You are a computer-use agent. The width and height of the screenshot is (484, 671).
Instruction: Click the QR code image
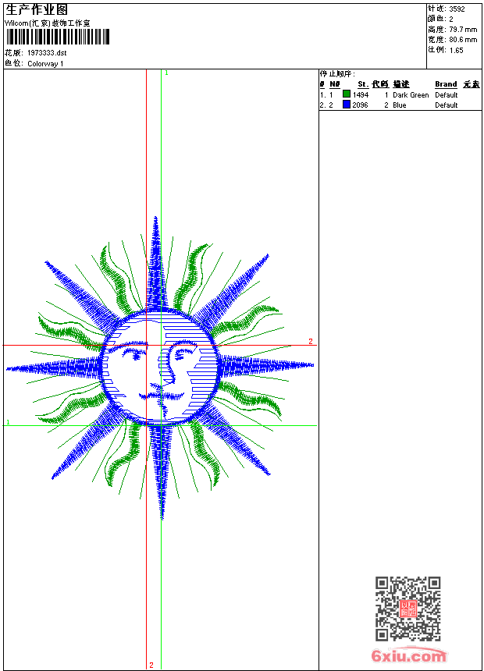(x=407, y=609)
